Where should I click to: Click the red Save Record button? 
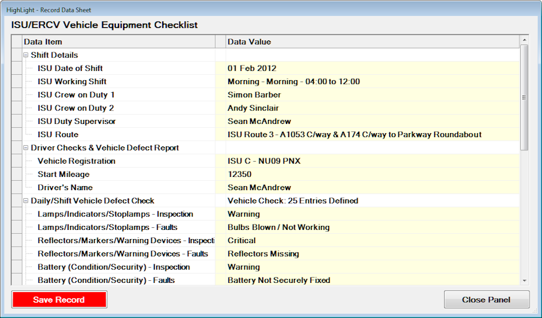pyautogui.click(x=59, y=299)
